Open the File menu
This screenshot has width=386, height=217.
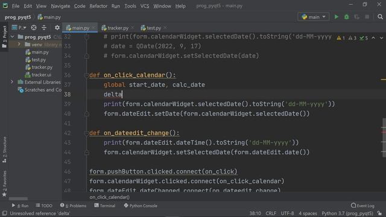16,6
